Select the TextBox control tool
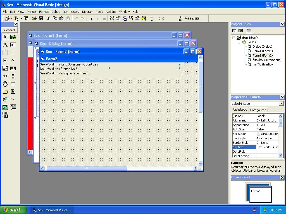The height and width of the screenshot is (214, 286). pyautogui.click(x=13, y=45)
